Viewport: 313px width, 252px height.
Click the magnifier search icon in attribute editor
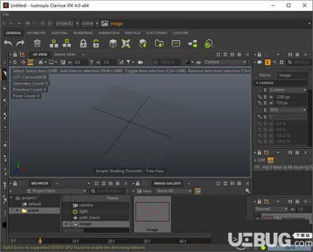click(290, 63)
